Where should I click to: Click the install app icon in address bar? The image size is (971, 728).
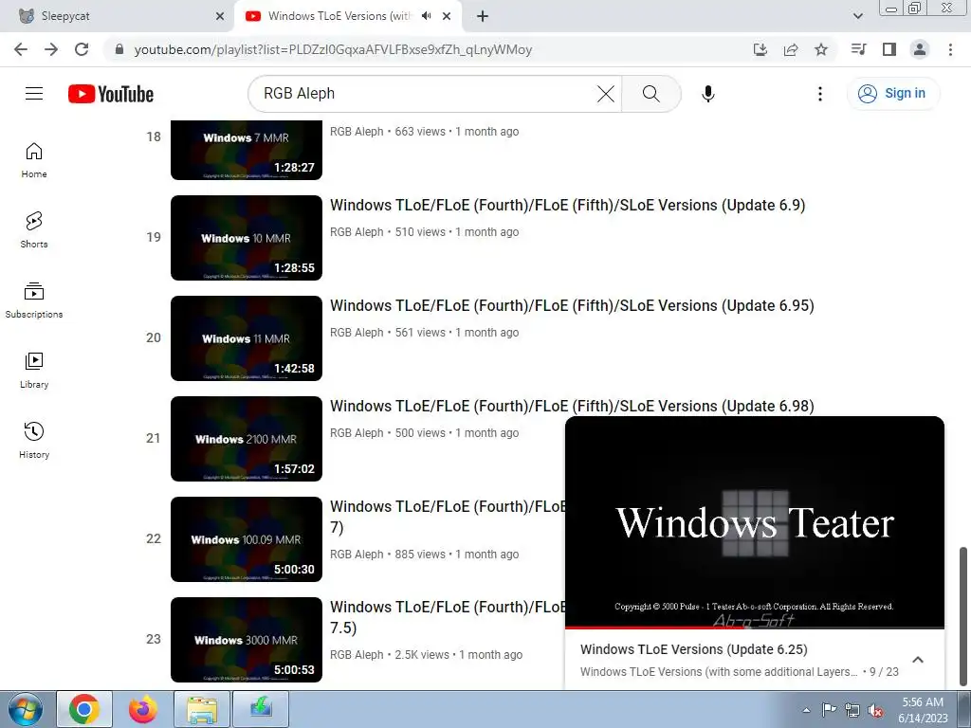(x=760, y=49)
